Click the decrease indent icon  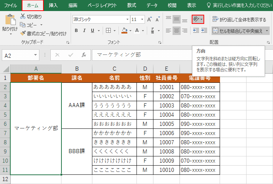pos(196,31)
